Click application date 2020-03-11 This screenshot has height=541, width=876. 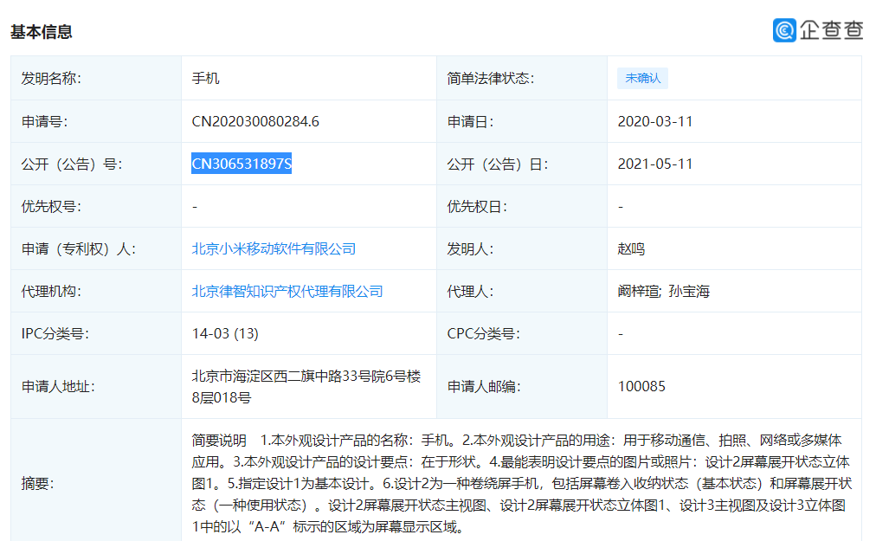[654, 121]
